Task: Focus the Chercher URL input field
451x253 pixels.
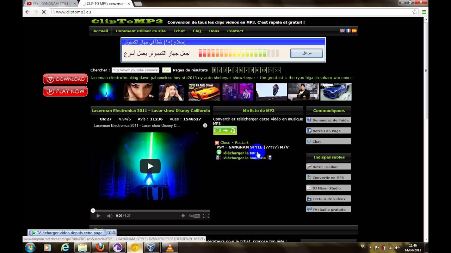Action: [136, 70]
